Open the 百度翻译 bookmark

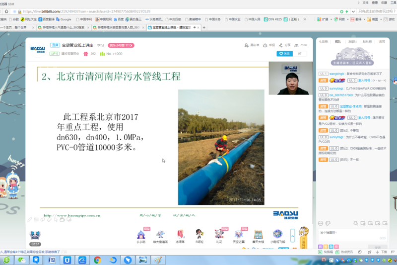pos(46,19)
